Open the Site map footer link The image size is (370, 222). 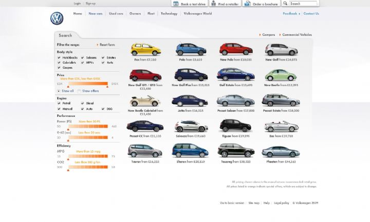[254, 203]
